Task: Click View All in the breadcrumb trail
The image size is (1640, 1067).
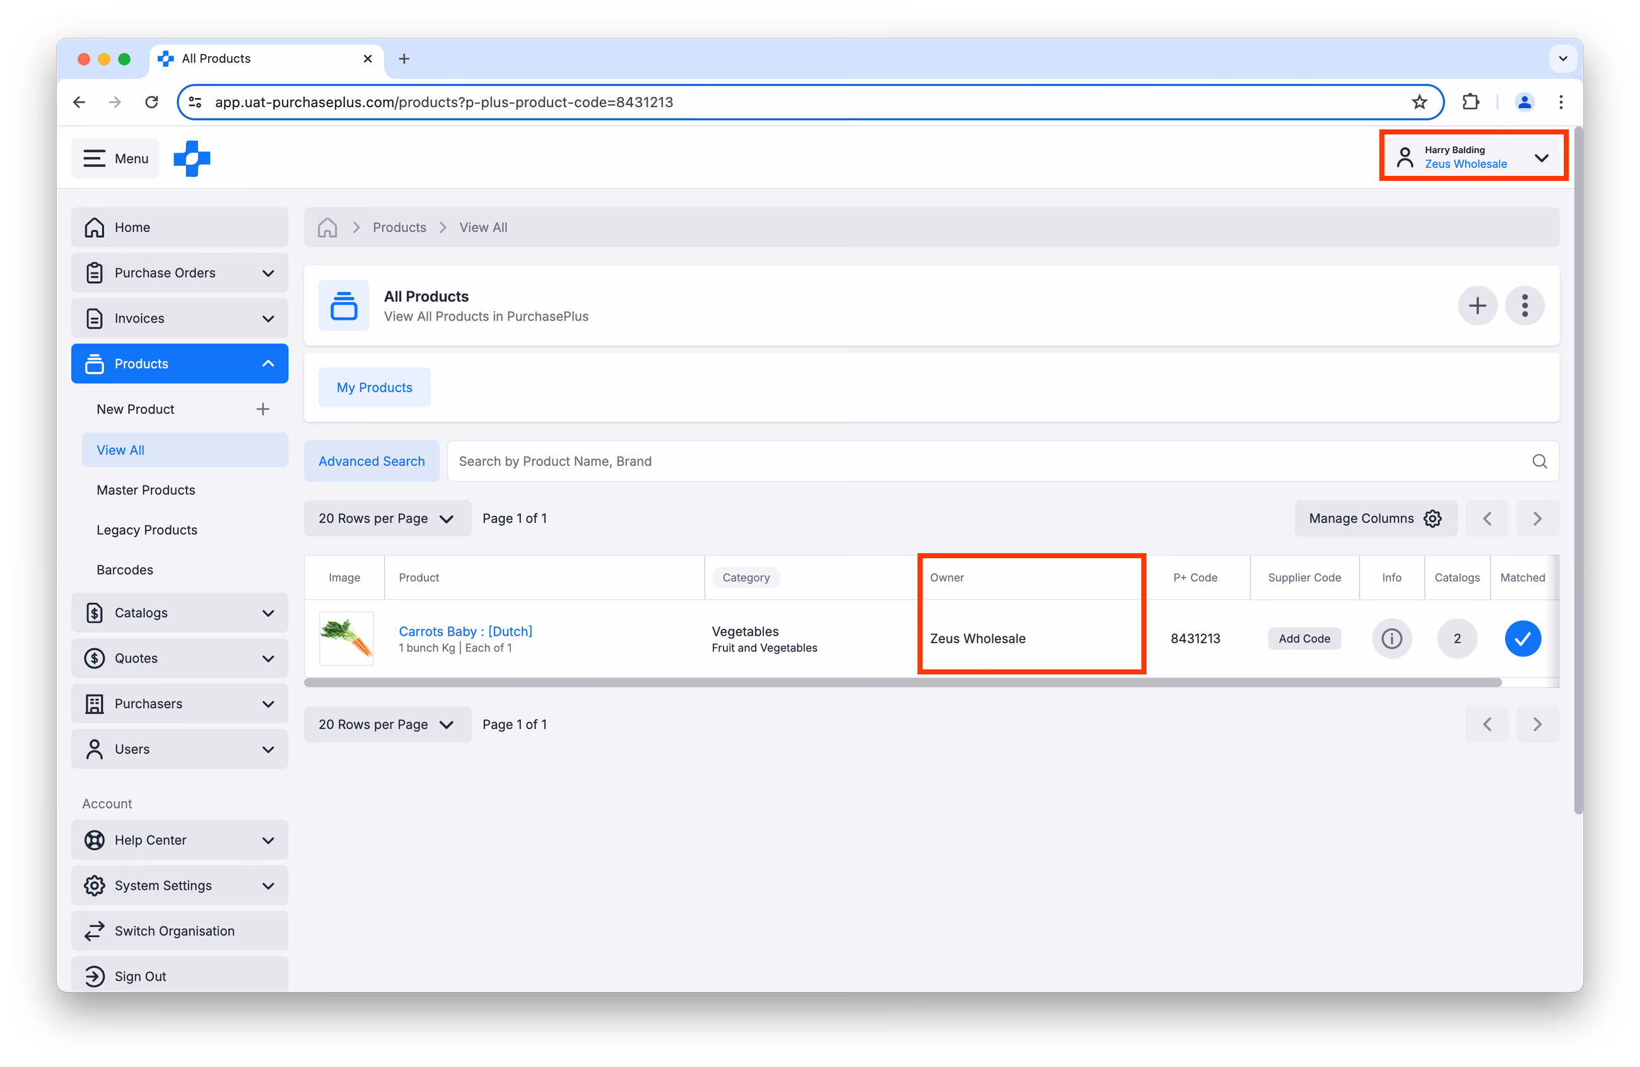Action: [483, 227]
